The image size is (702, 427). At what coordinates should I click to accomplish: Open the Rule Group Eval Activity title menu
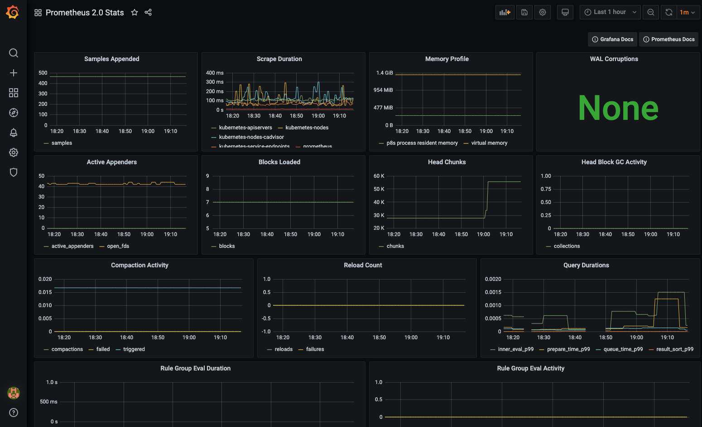531,368
